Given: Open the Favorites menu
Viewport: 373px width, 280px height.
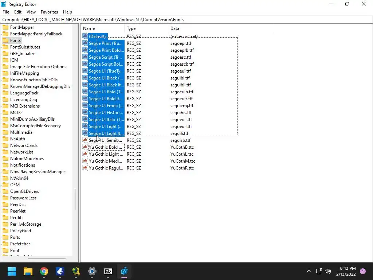Looking at the screenshot, I should (49, 12).
